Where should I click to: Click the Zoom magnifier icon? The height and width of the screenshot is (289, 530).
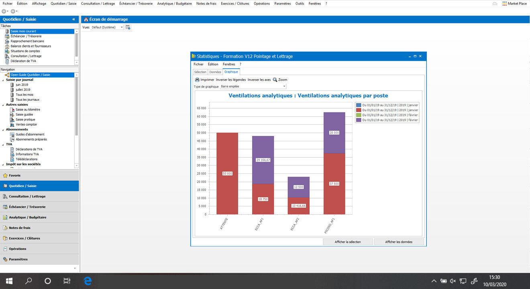[x=275, y=80]
